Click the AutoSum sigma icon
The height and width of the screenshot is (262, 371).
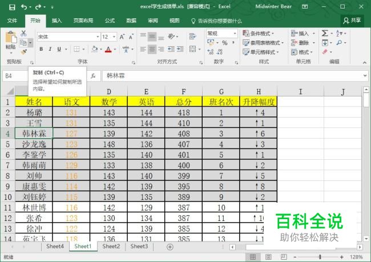[x=324, y=34]
